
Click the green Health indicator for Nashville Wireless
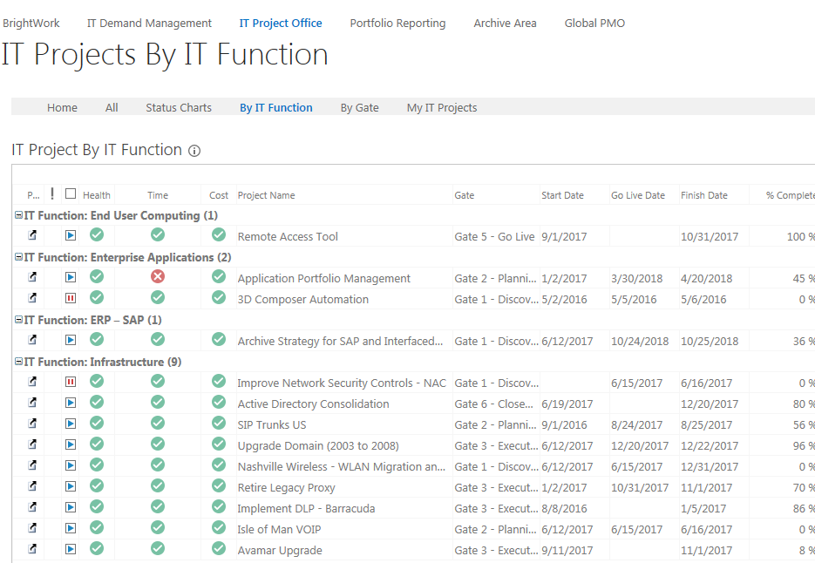click(x=97, y=465)
